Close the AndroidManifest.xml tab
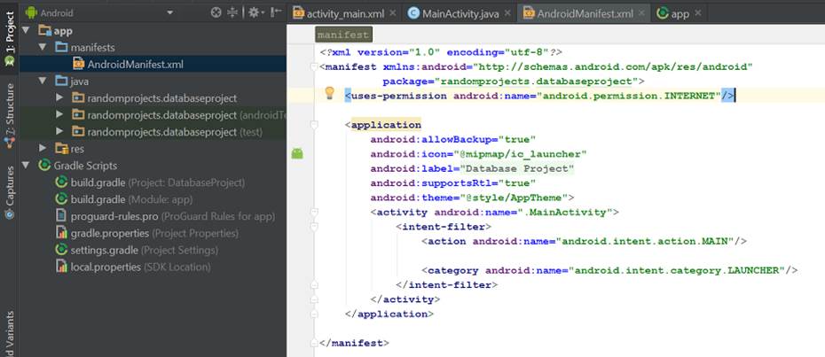825x357 pixels. tap(640, 13)
